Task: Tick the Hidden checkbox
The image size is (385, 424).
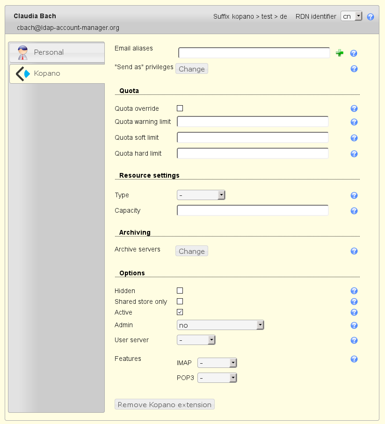Action: (x=180, y=291)
